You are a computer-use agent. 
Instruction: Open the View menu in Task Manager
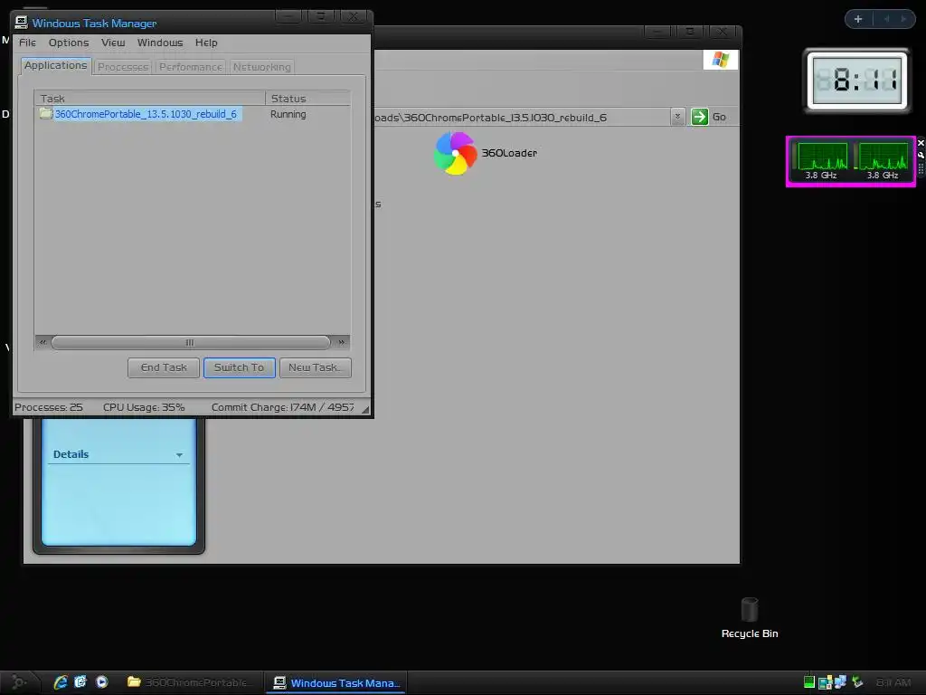[113, 43]
